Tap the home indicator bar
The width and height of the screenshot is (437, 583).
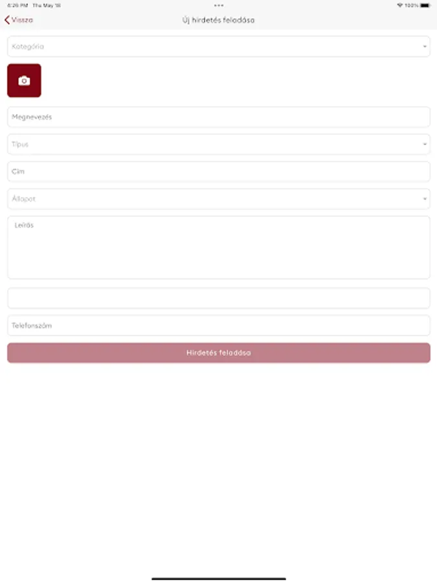[x=219, y=578]
